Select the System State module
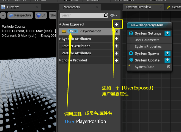Image resolution: width=181 pixels, height=132 pixels. point(150,67)
